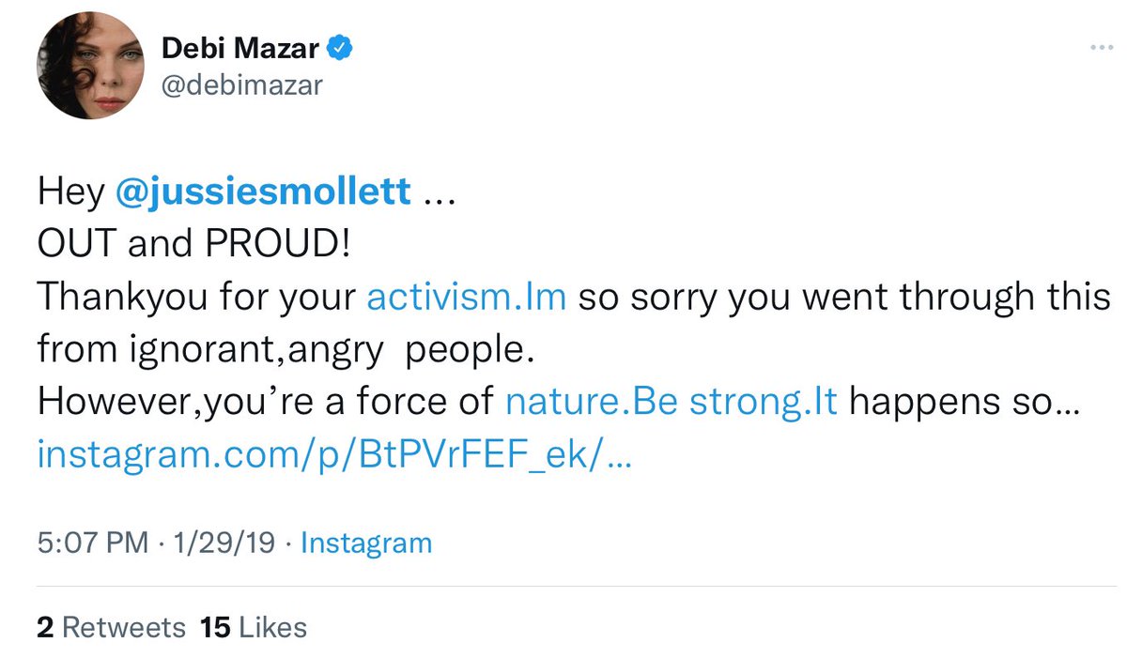
Task: Follow the strong.It hyperlink
Action: pyautogui.click(x=770, y=402)
